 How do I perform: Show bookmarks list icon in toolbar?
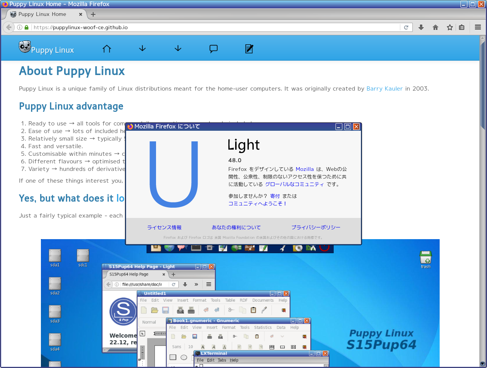point(462,27)
